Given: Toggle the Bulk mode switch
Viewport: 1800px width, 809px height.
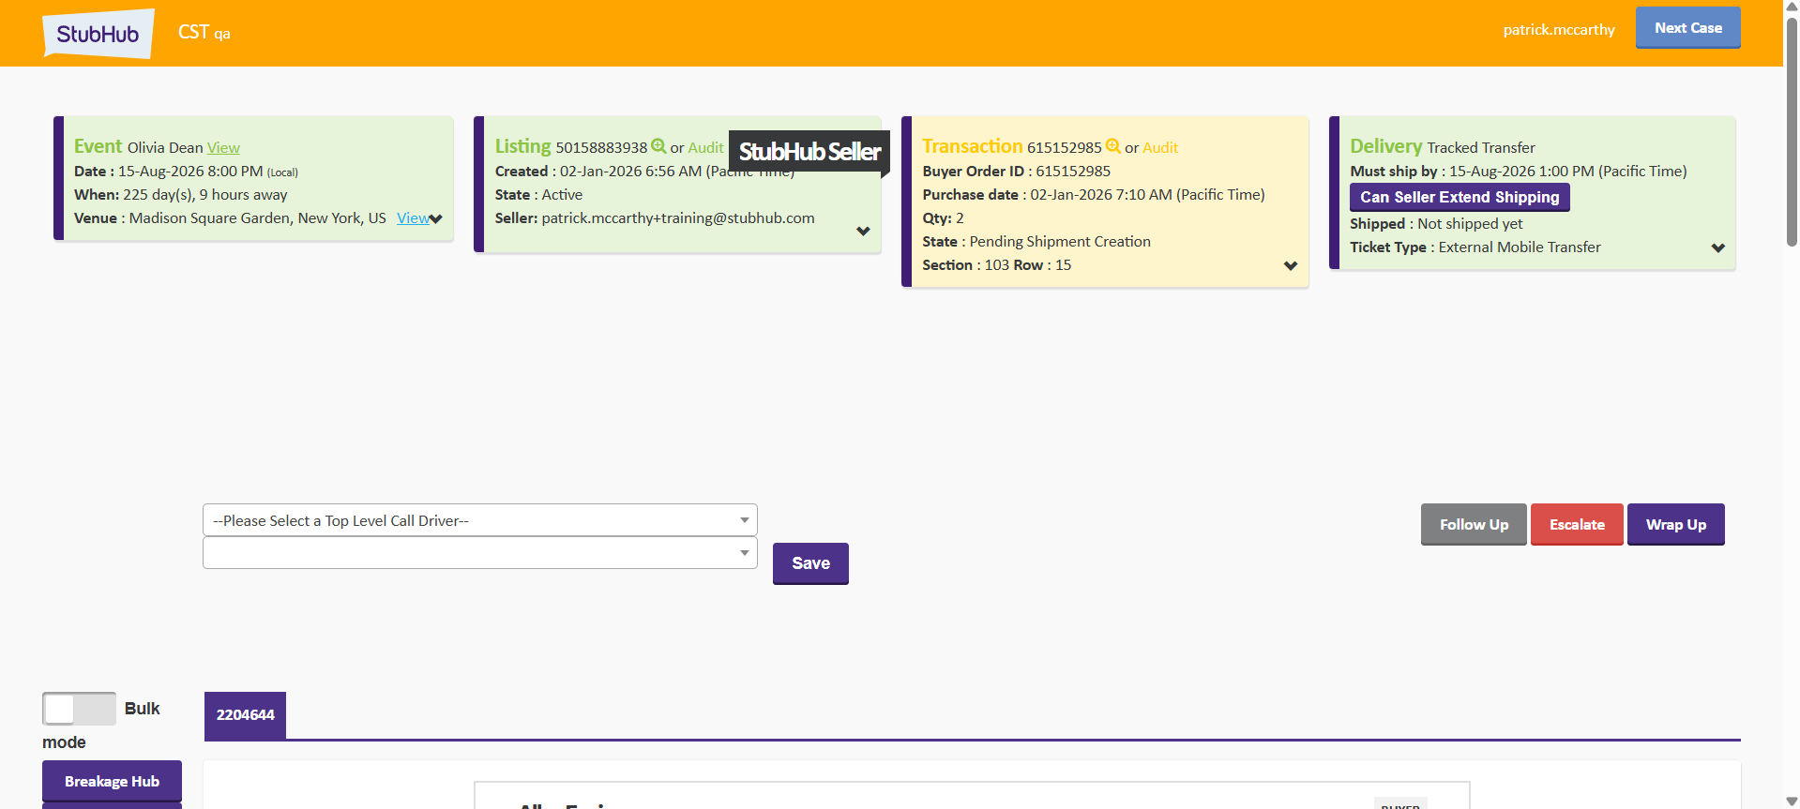Looking at the screenshot, I should coord(79,709).
